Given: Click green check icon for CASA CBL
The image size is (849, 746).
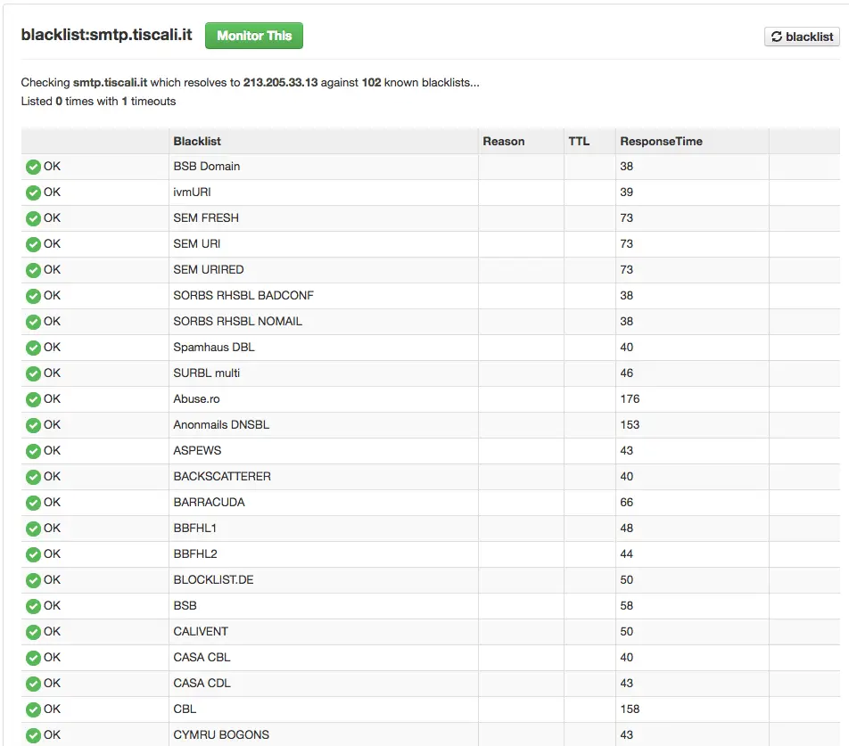Looking at the screenshot, I should pyautogui.click(x=33, y=658).
